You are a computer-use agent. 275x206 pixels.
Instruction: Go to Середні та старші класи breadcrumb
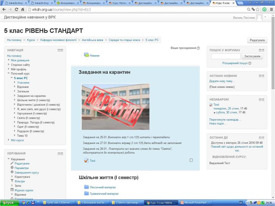124,40
